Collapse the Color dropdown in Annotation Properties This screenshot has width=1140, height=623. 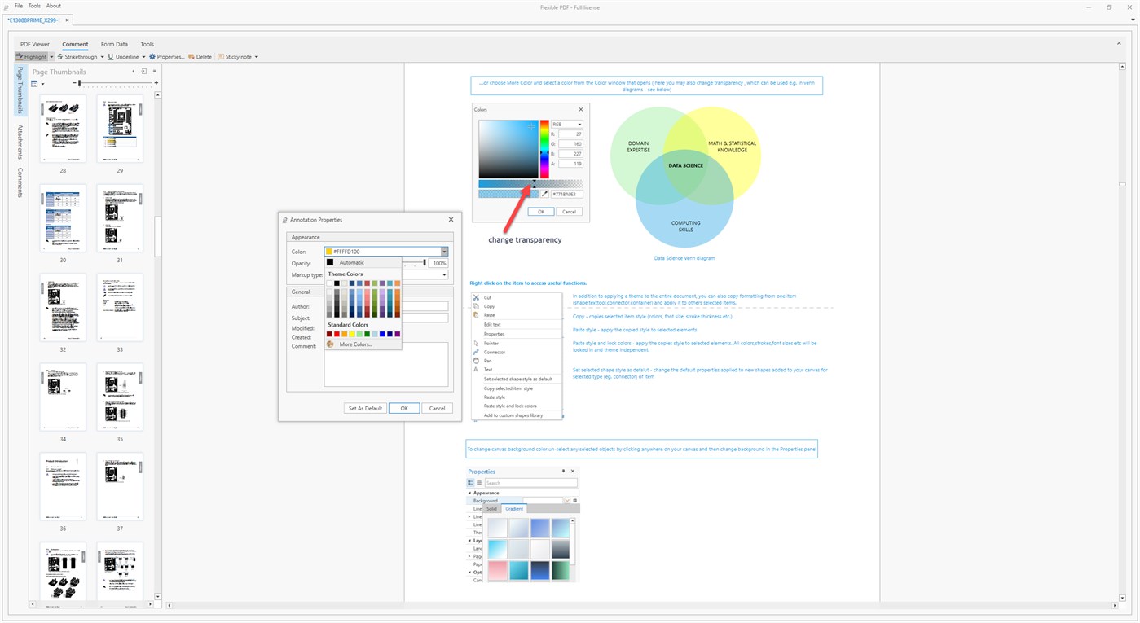click(x=444, y=252)
